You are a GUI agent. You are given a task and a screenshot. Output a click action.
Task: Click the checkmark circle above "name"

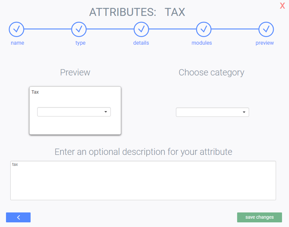(x=16, y=29)
